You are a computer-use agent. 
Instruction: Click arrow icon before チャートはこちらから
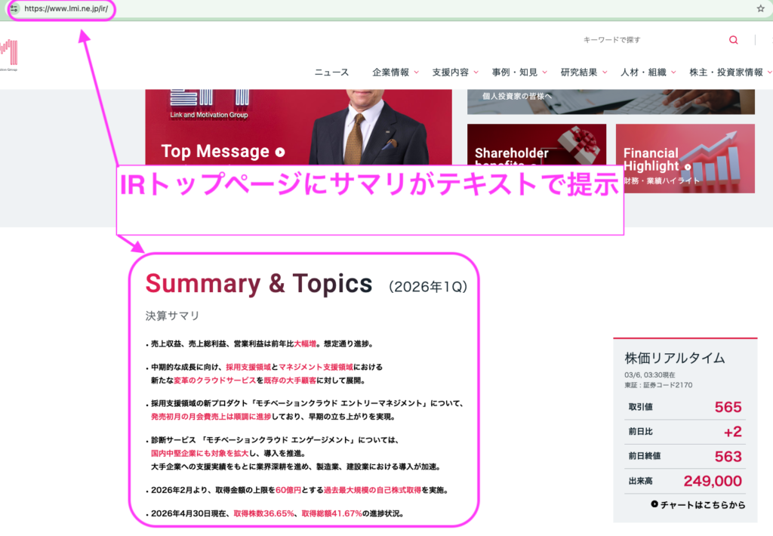click(654, 504)
